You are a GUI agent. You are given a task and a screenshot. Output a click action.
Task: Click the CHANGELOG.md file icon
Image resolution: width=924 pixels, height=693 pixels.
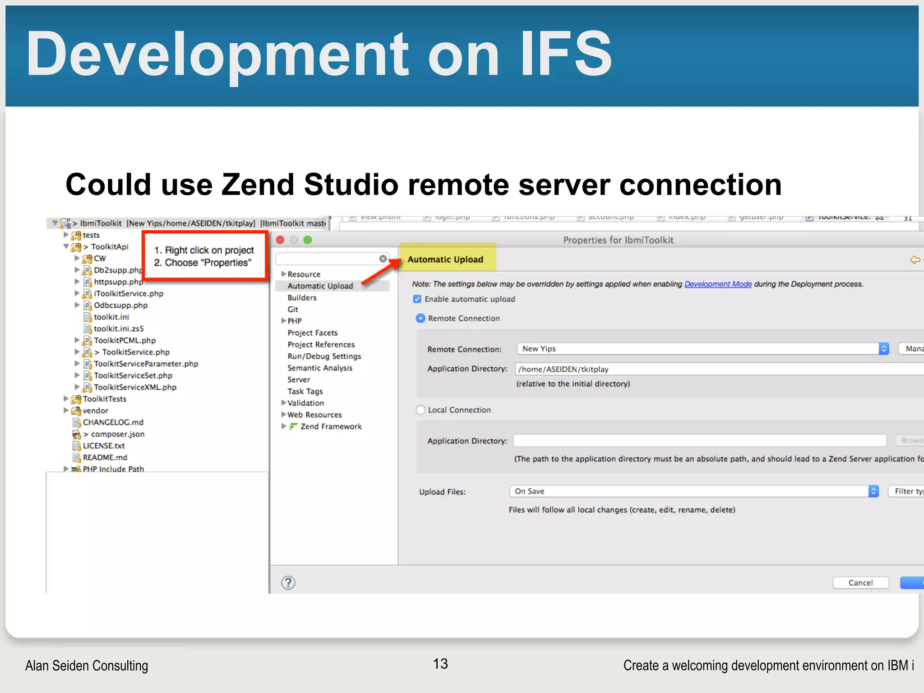pos(77,423)
